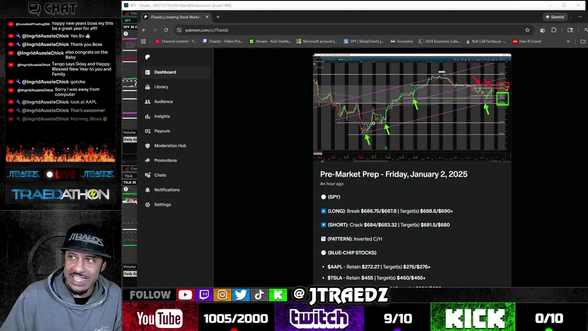The width and height of the screenshot is (588, 331).
Task: Open the Microsoft account bookmark
Action: click(x=317, y=41)
